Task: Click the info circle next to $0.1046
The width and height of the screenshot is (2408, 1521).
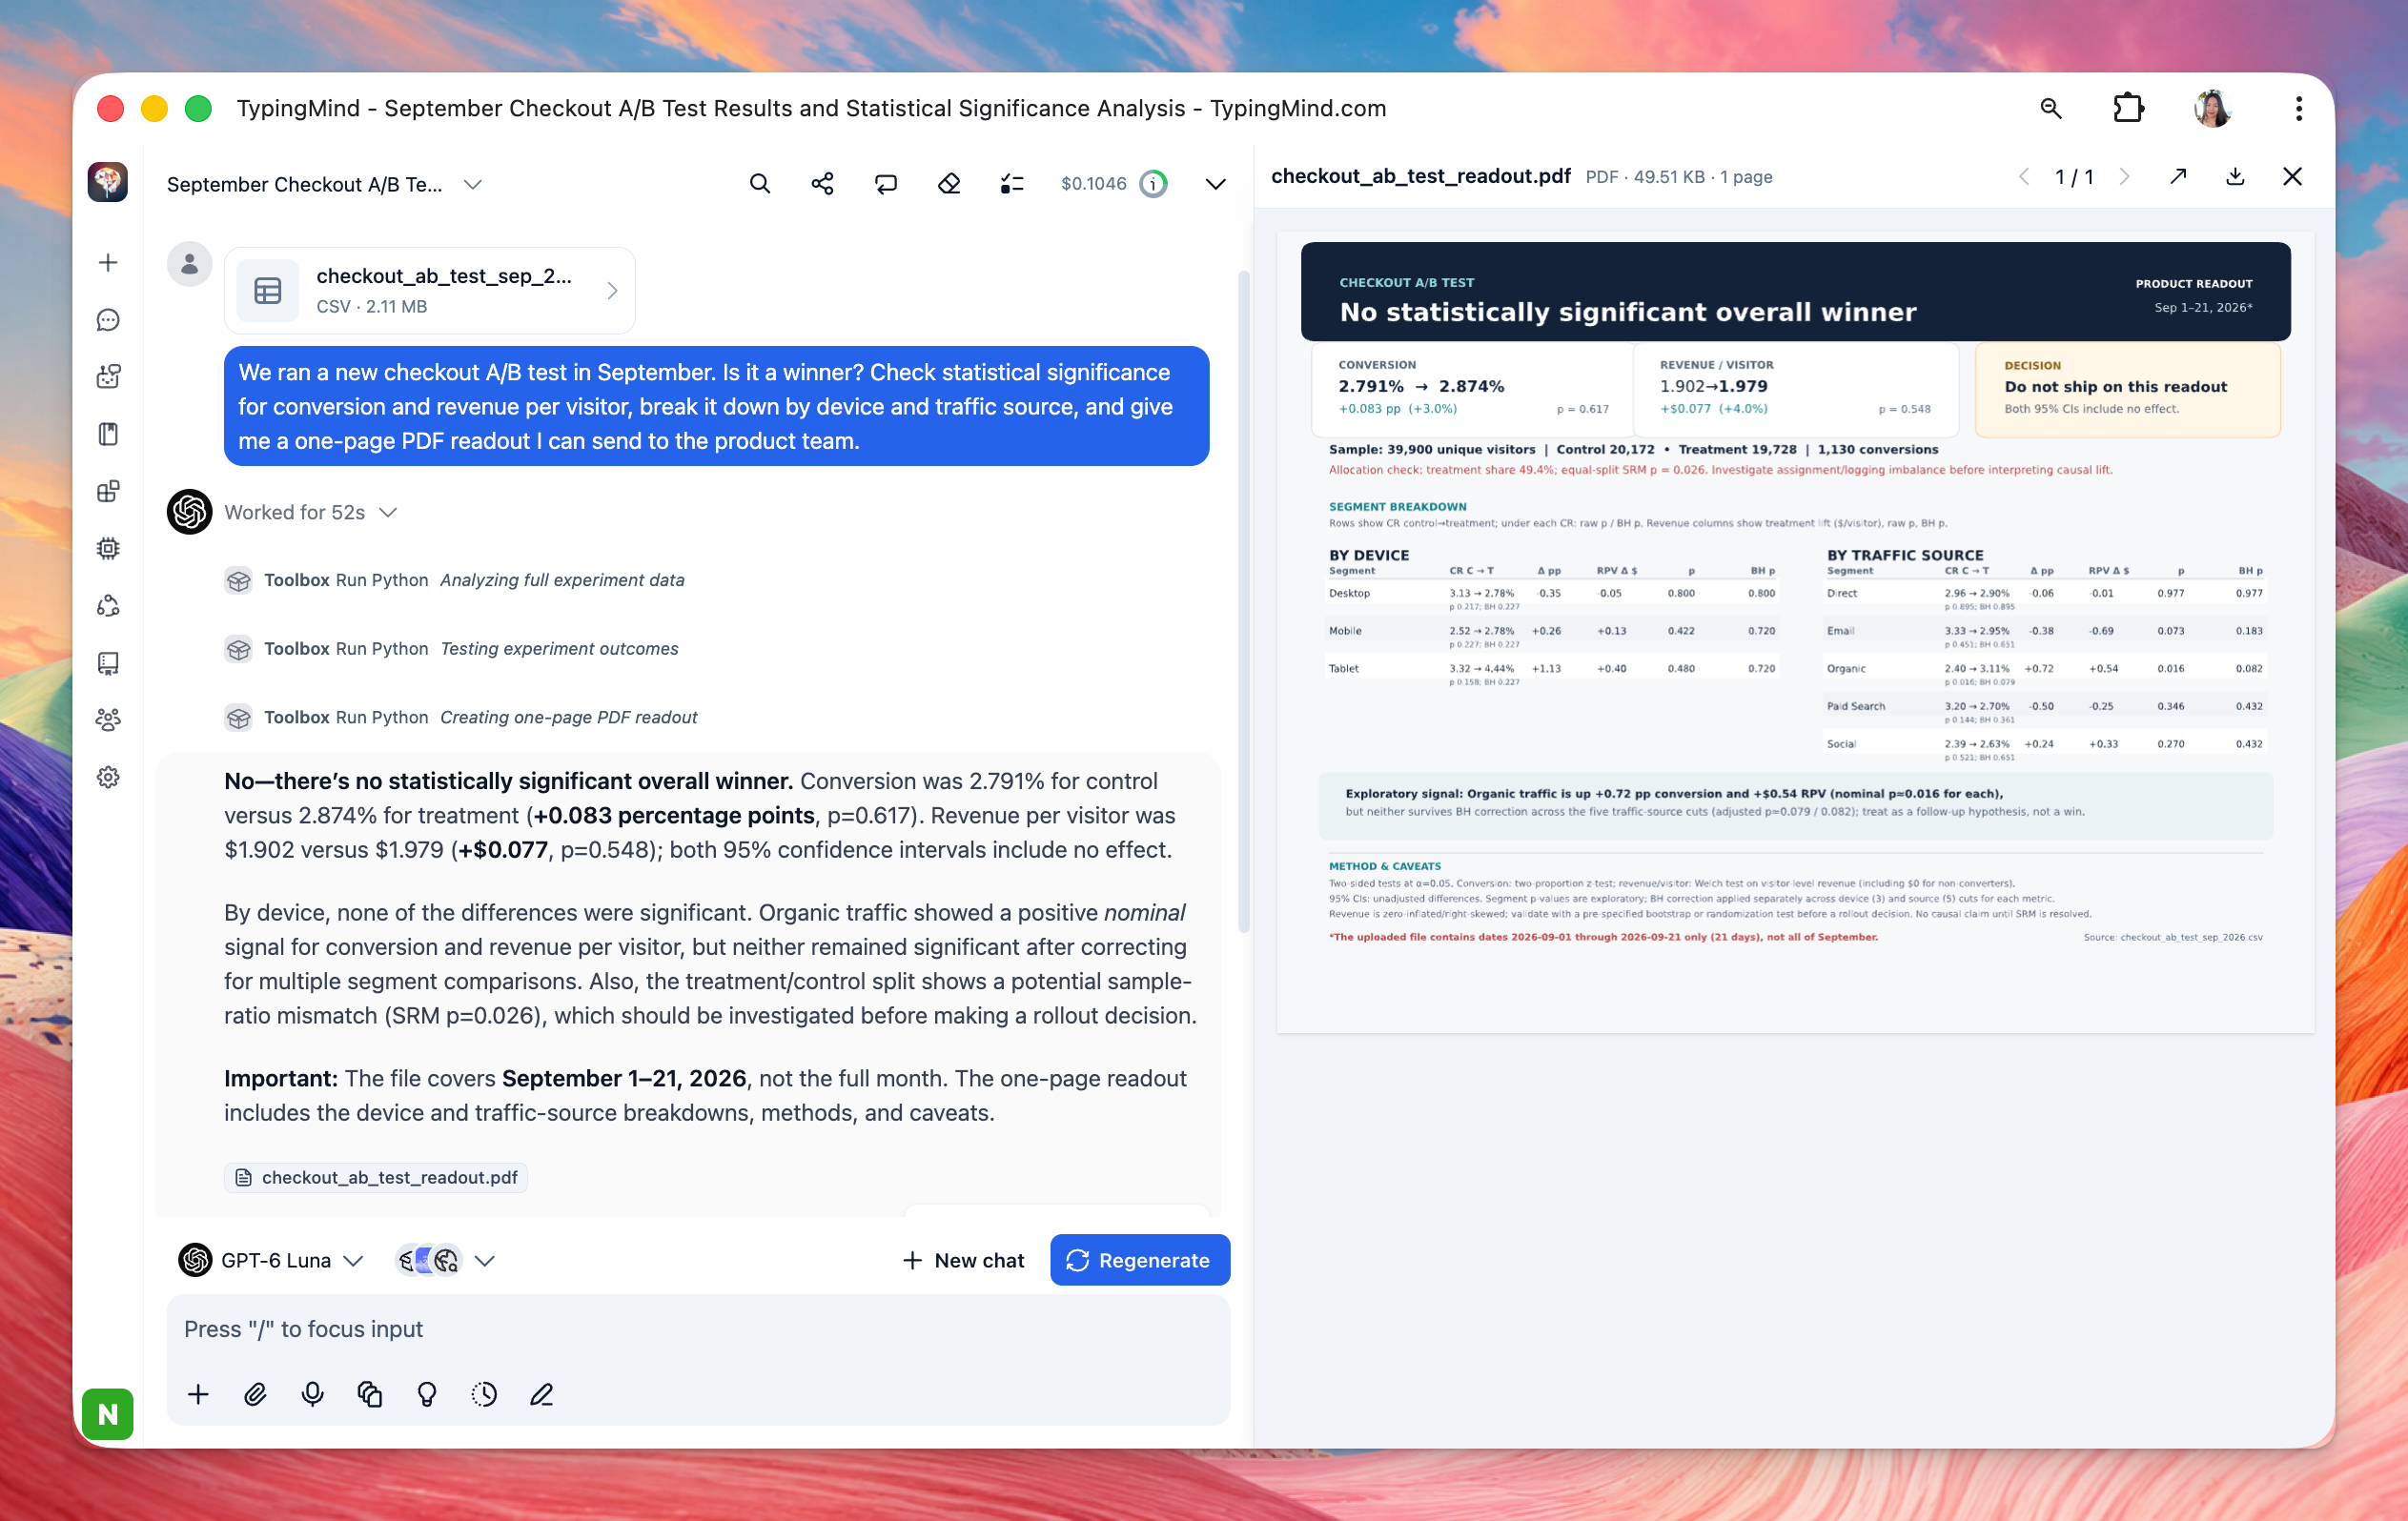Action: point(1154,184)
